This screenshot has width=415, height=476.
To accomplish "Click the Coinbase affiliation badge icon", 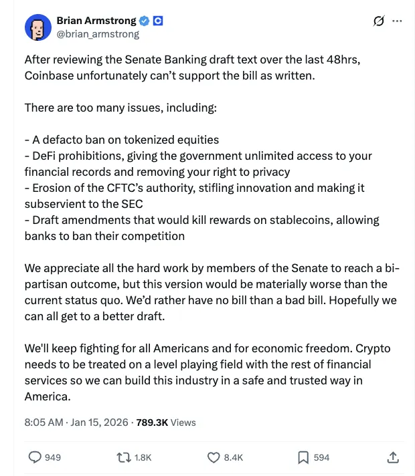I will tap(158, 21).
